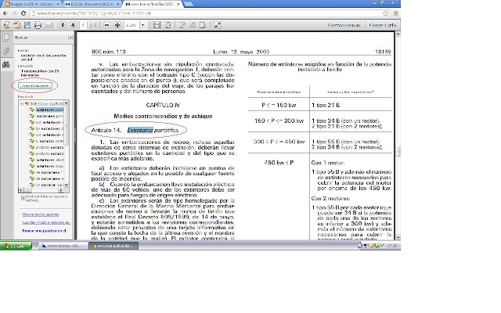
Task: Switch to read mode expand icon
Action: tap(218, 25)
